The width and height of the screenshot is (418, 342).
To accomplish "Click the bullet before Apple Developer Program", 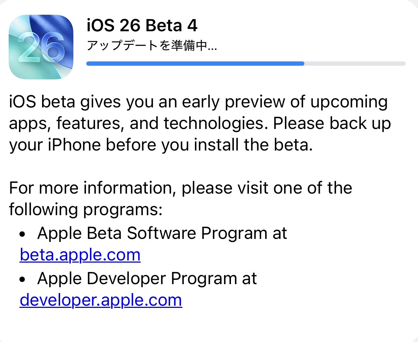I will pos(23,279).
